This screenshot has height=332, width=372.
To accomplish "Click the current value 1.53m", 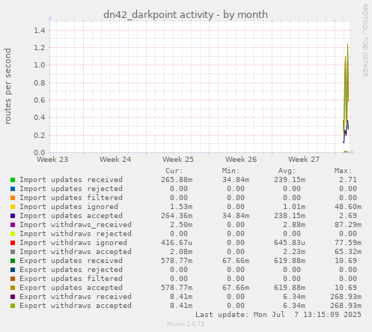I will 181,207.
